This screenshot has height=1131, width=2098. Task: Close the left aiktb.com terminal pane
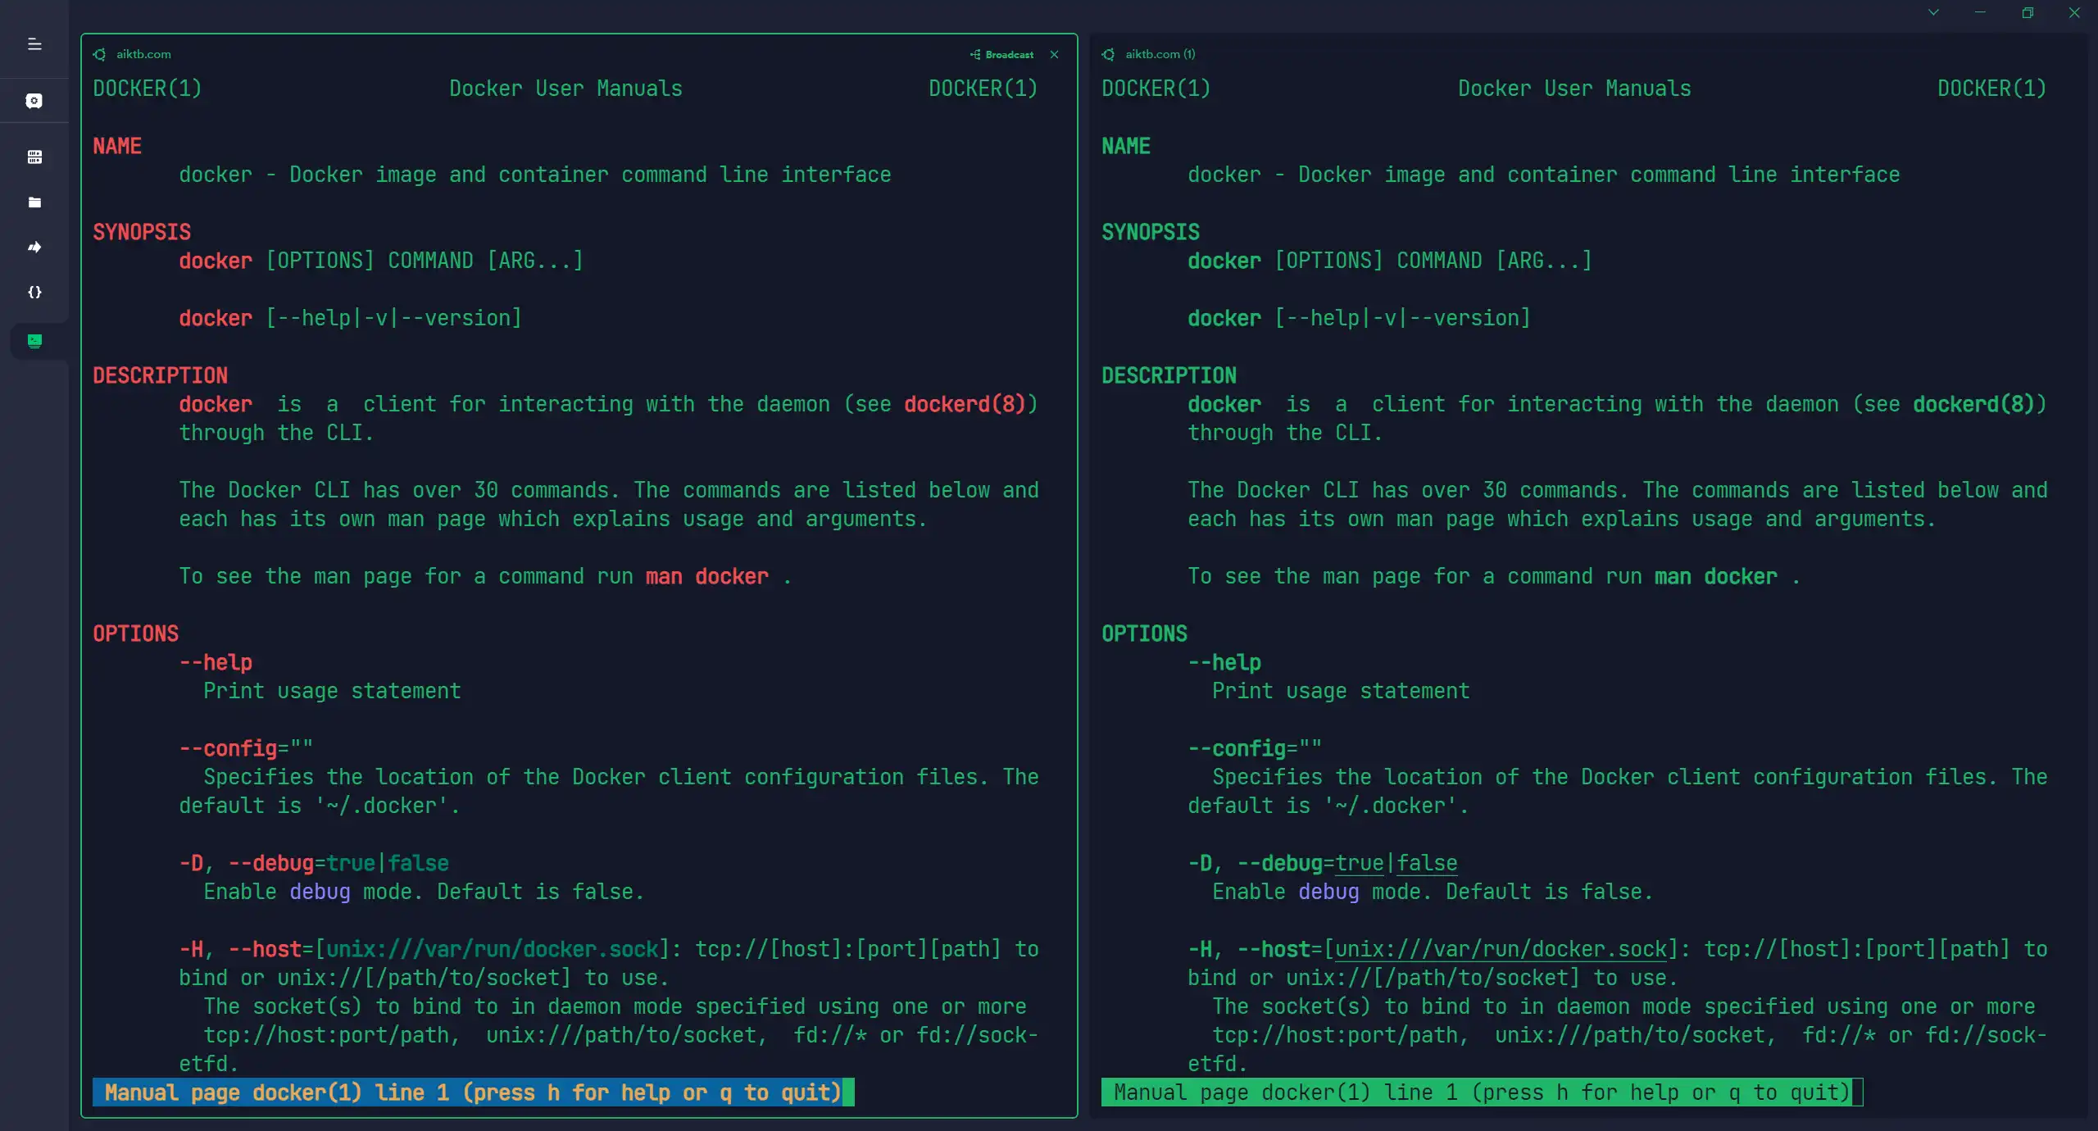(1055, 55)
